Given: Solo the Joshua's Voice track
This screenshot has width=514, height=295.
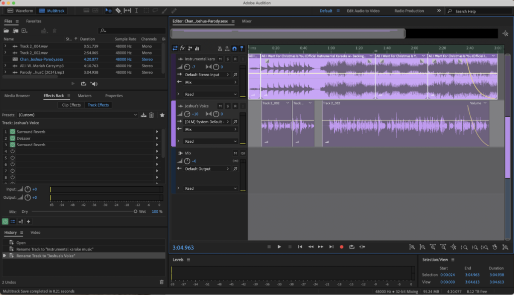Looking at the screenshot, I should (228, 106).
